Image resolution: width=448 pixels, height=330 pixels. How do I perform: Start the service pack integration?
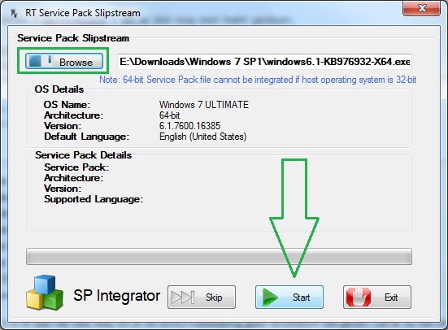(289, 297)
